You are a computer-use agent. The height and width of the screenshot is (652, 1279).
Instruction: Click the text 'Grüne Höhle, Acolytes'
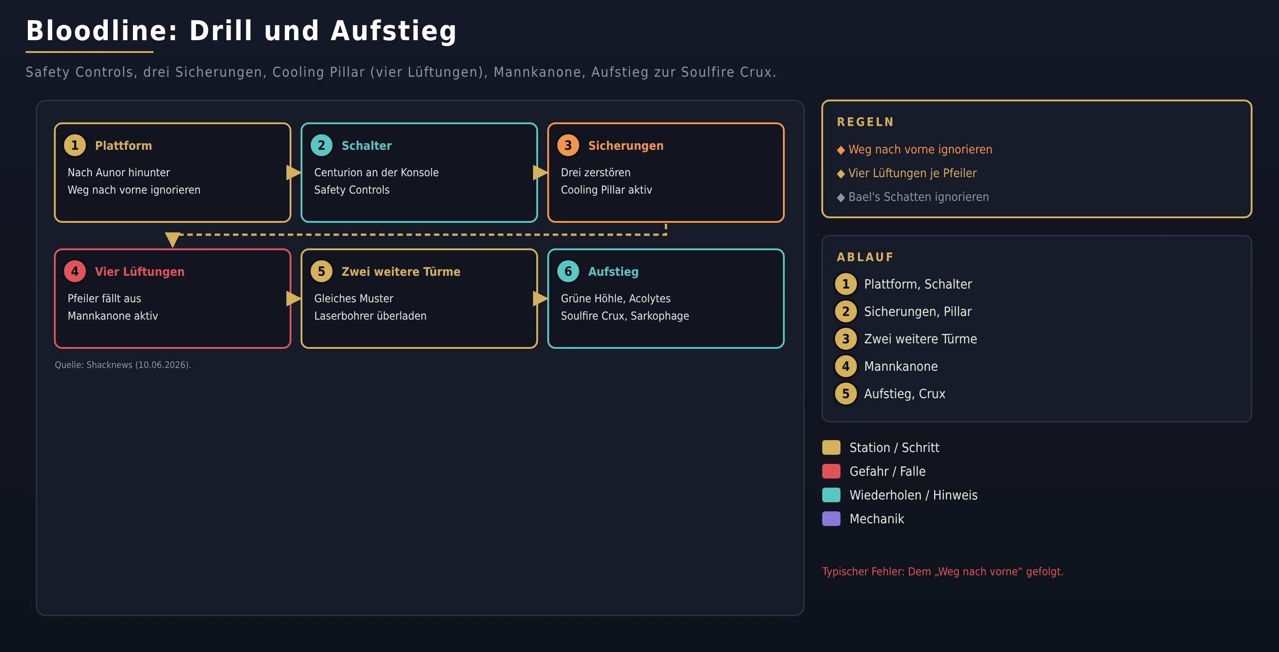pyautogui.click(x=616, y=298)
